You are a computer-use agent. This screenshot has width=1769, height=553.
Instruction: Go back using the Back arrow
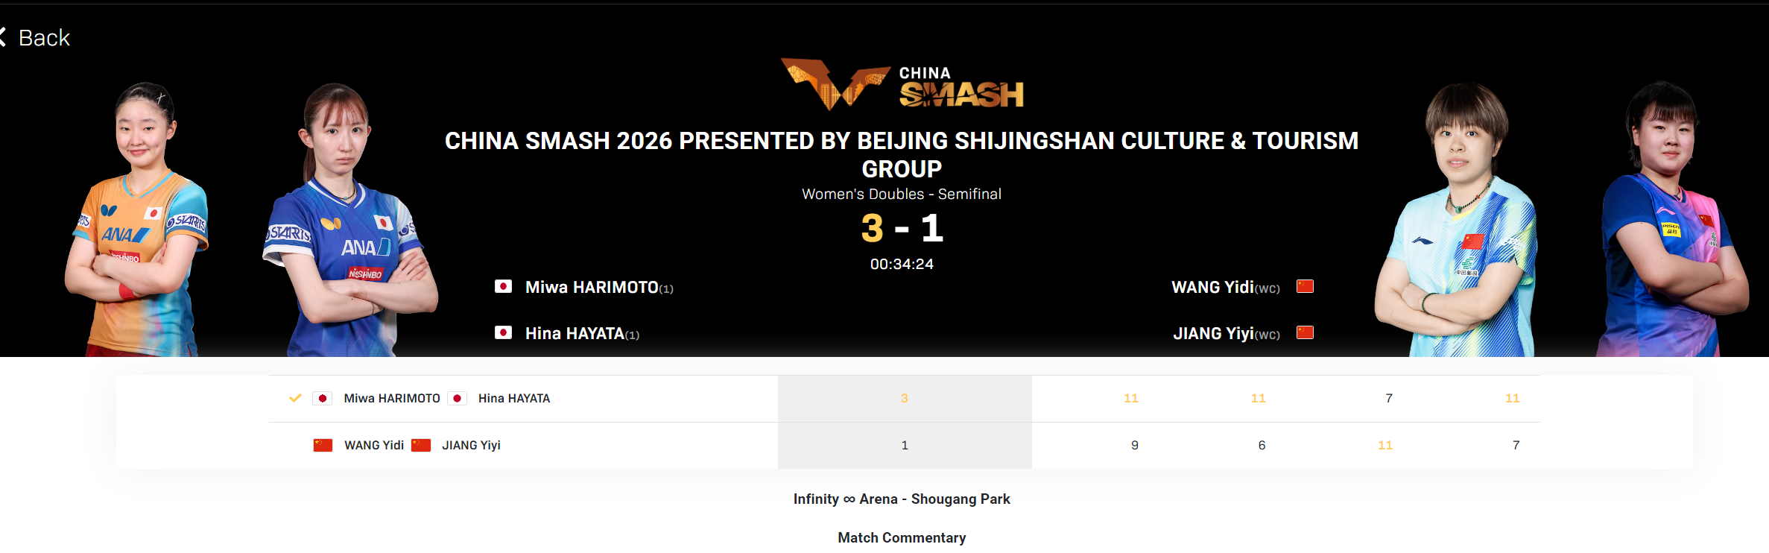tap(34, 37)
